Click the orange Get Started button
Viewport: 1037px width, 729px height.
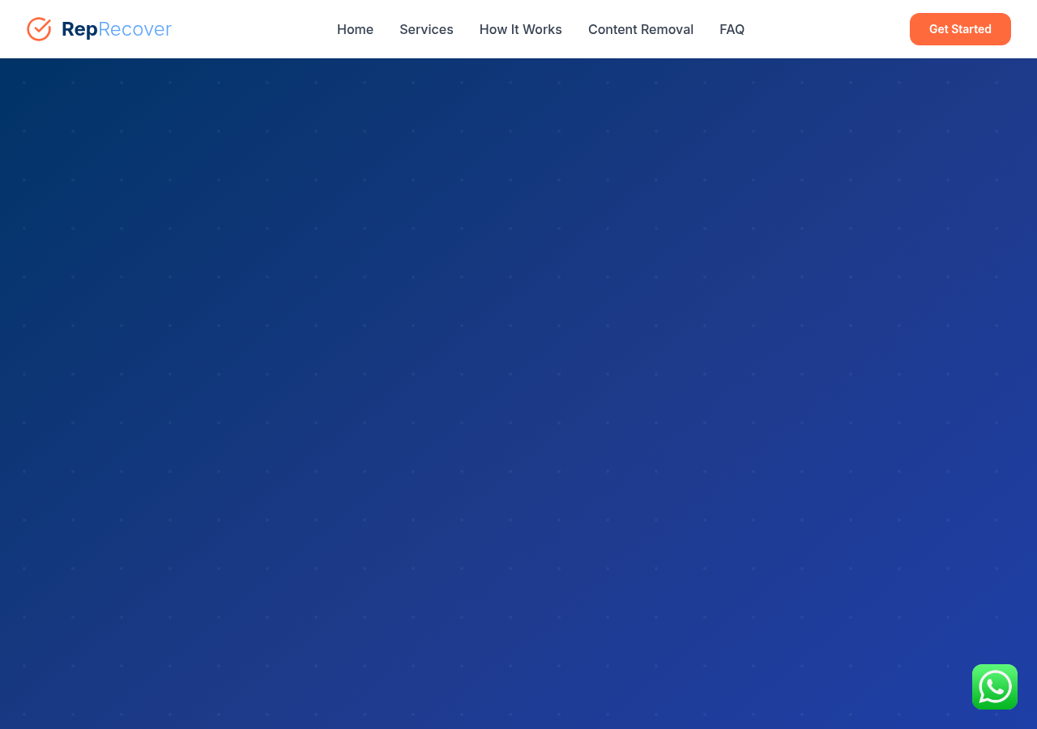[960, 29]
